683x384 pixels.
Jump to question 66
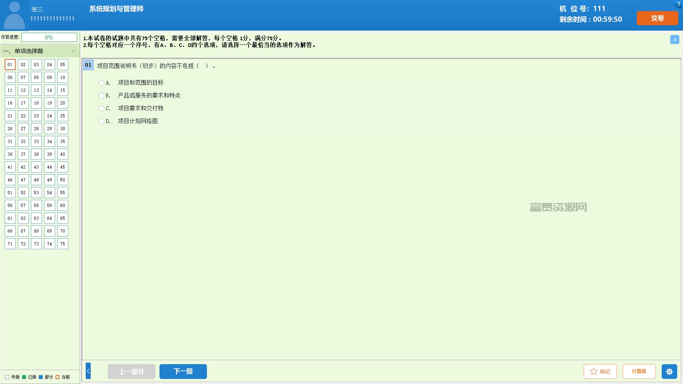click(10, 231)
